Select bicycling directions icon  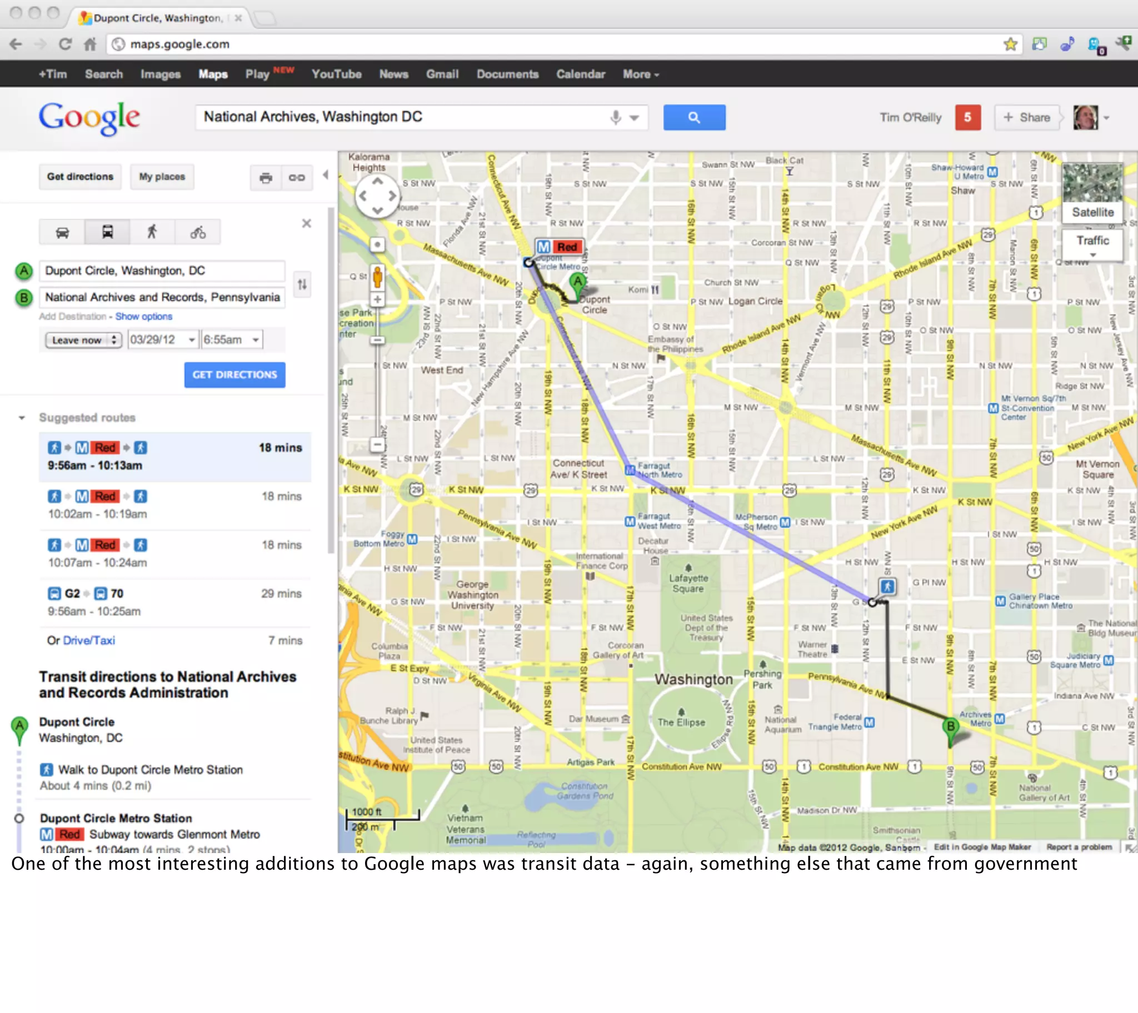pos(198,232)
